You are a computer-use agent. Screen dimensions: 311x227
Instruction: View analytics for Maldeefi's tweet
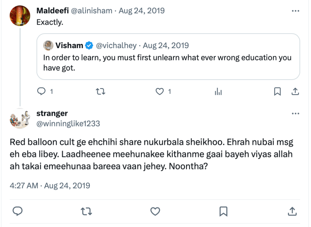coord(218,91)
